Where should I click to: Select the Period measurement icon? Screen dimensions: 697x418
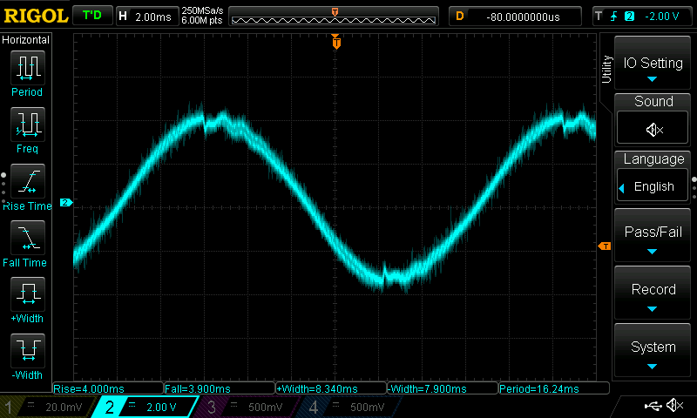[x=27, y=68]
